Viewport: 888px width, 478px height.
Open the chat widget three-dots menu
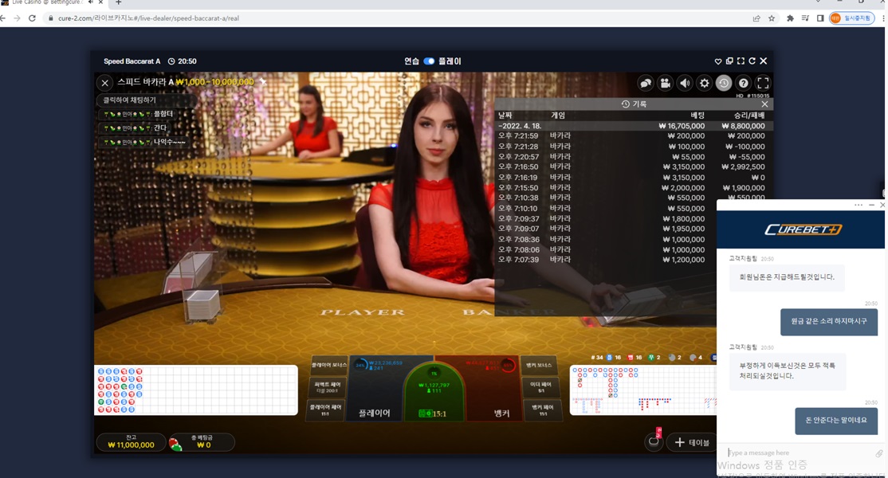point(859,205)
